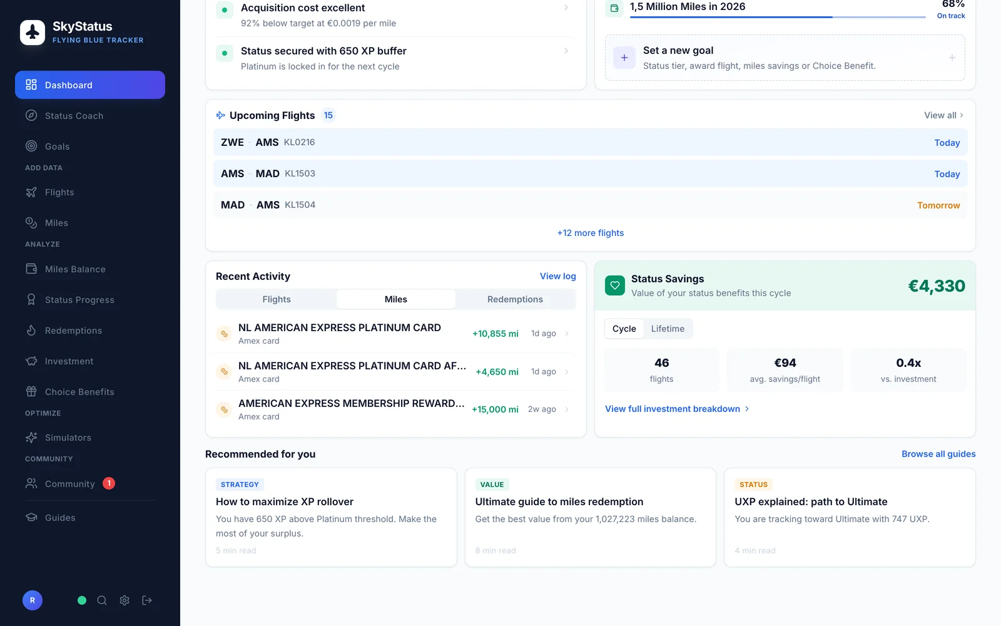This screenshot has width=1001, height=626.
Task: Open Status Coach in sidebar
Action: pos(90,116)
